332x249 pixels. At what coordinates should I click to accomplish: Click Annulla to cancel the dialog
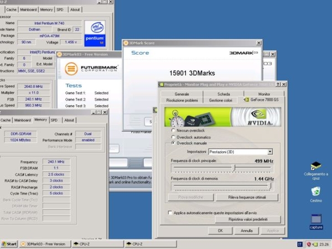tap(246, 231)
